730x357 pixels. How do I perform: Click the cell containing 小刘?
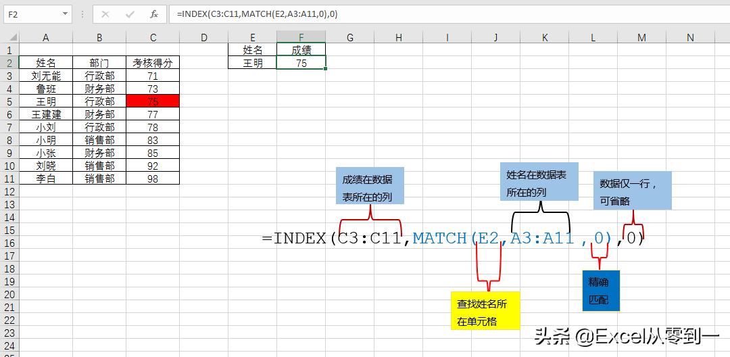tap(46, 127)
